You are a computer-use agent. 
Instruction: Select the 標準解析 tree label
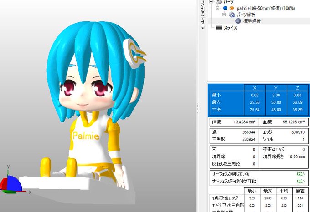(252, 21)
